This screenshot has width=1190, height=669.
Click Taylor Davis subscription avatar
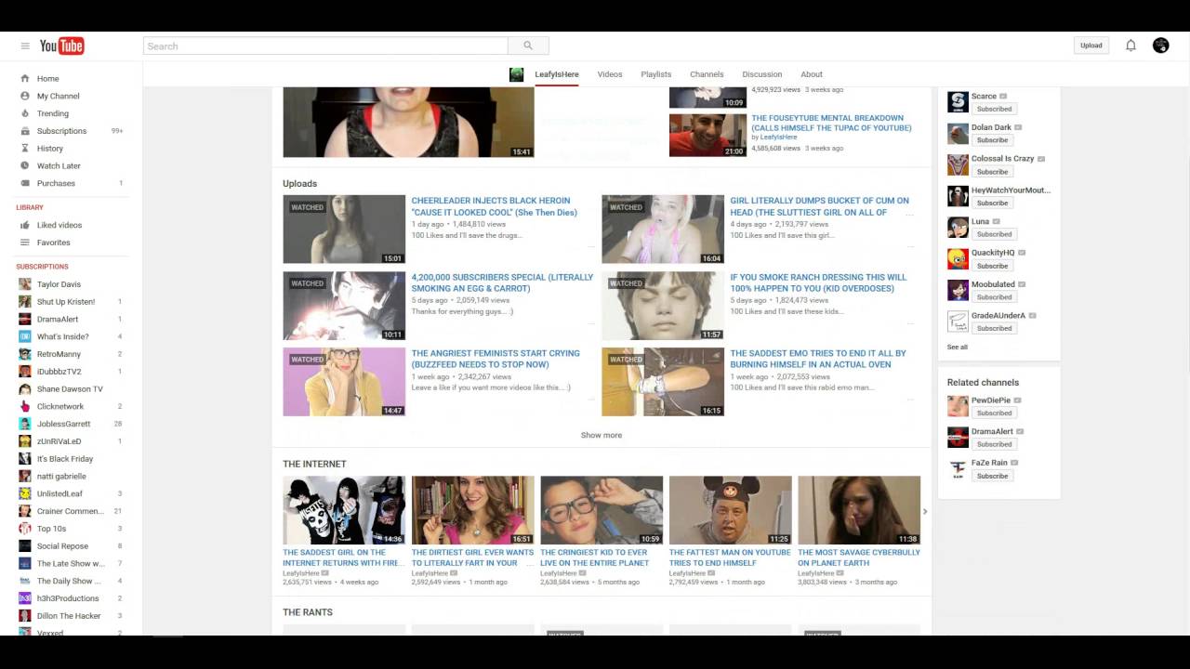click(25, 284)
